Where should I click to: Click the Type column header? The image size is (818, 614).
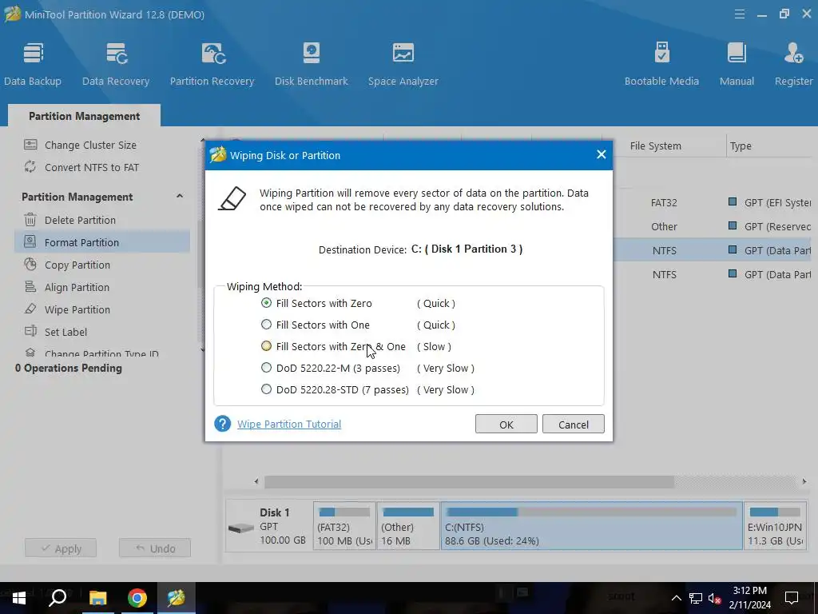click(741, 146)
